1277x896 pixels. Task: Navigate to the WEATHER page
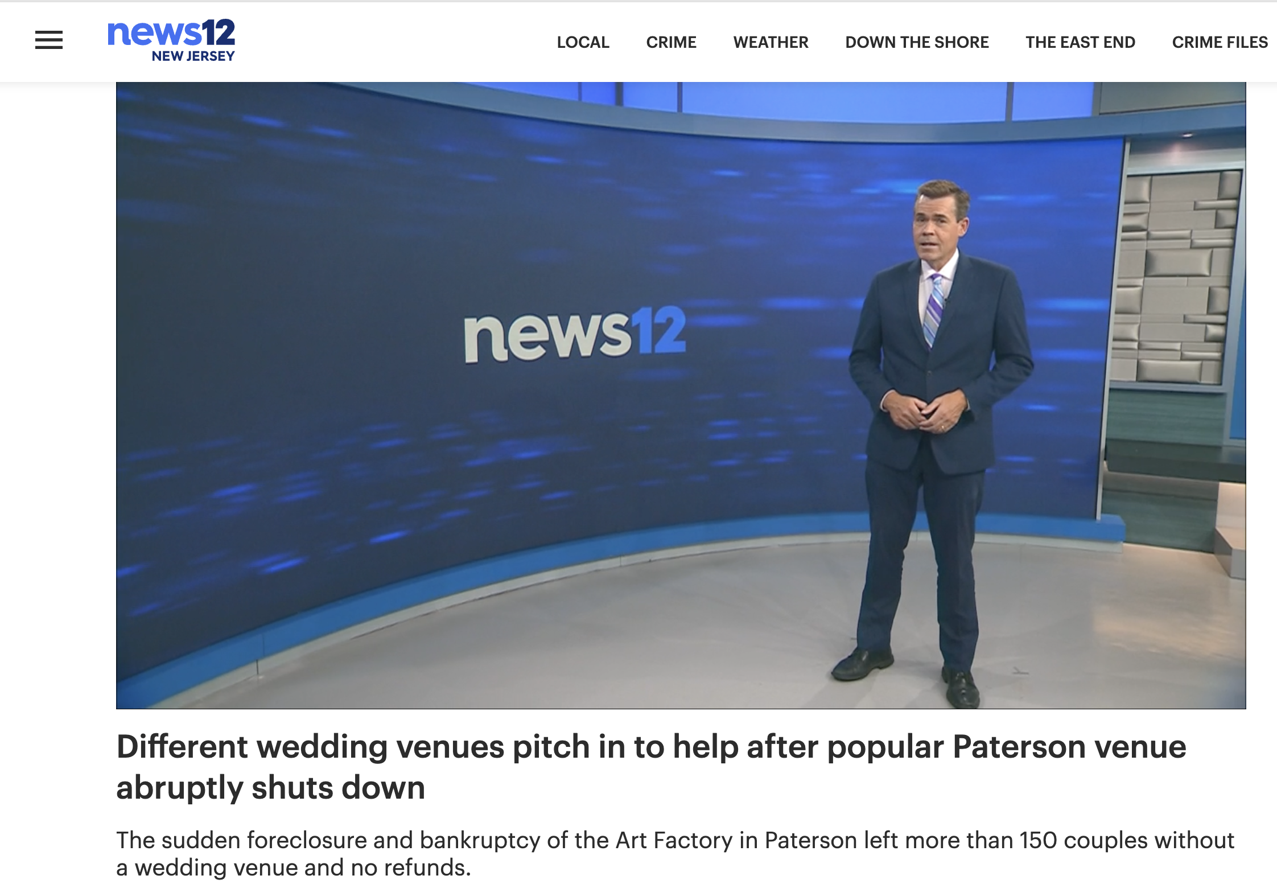coord(771,42)
